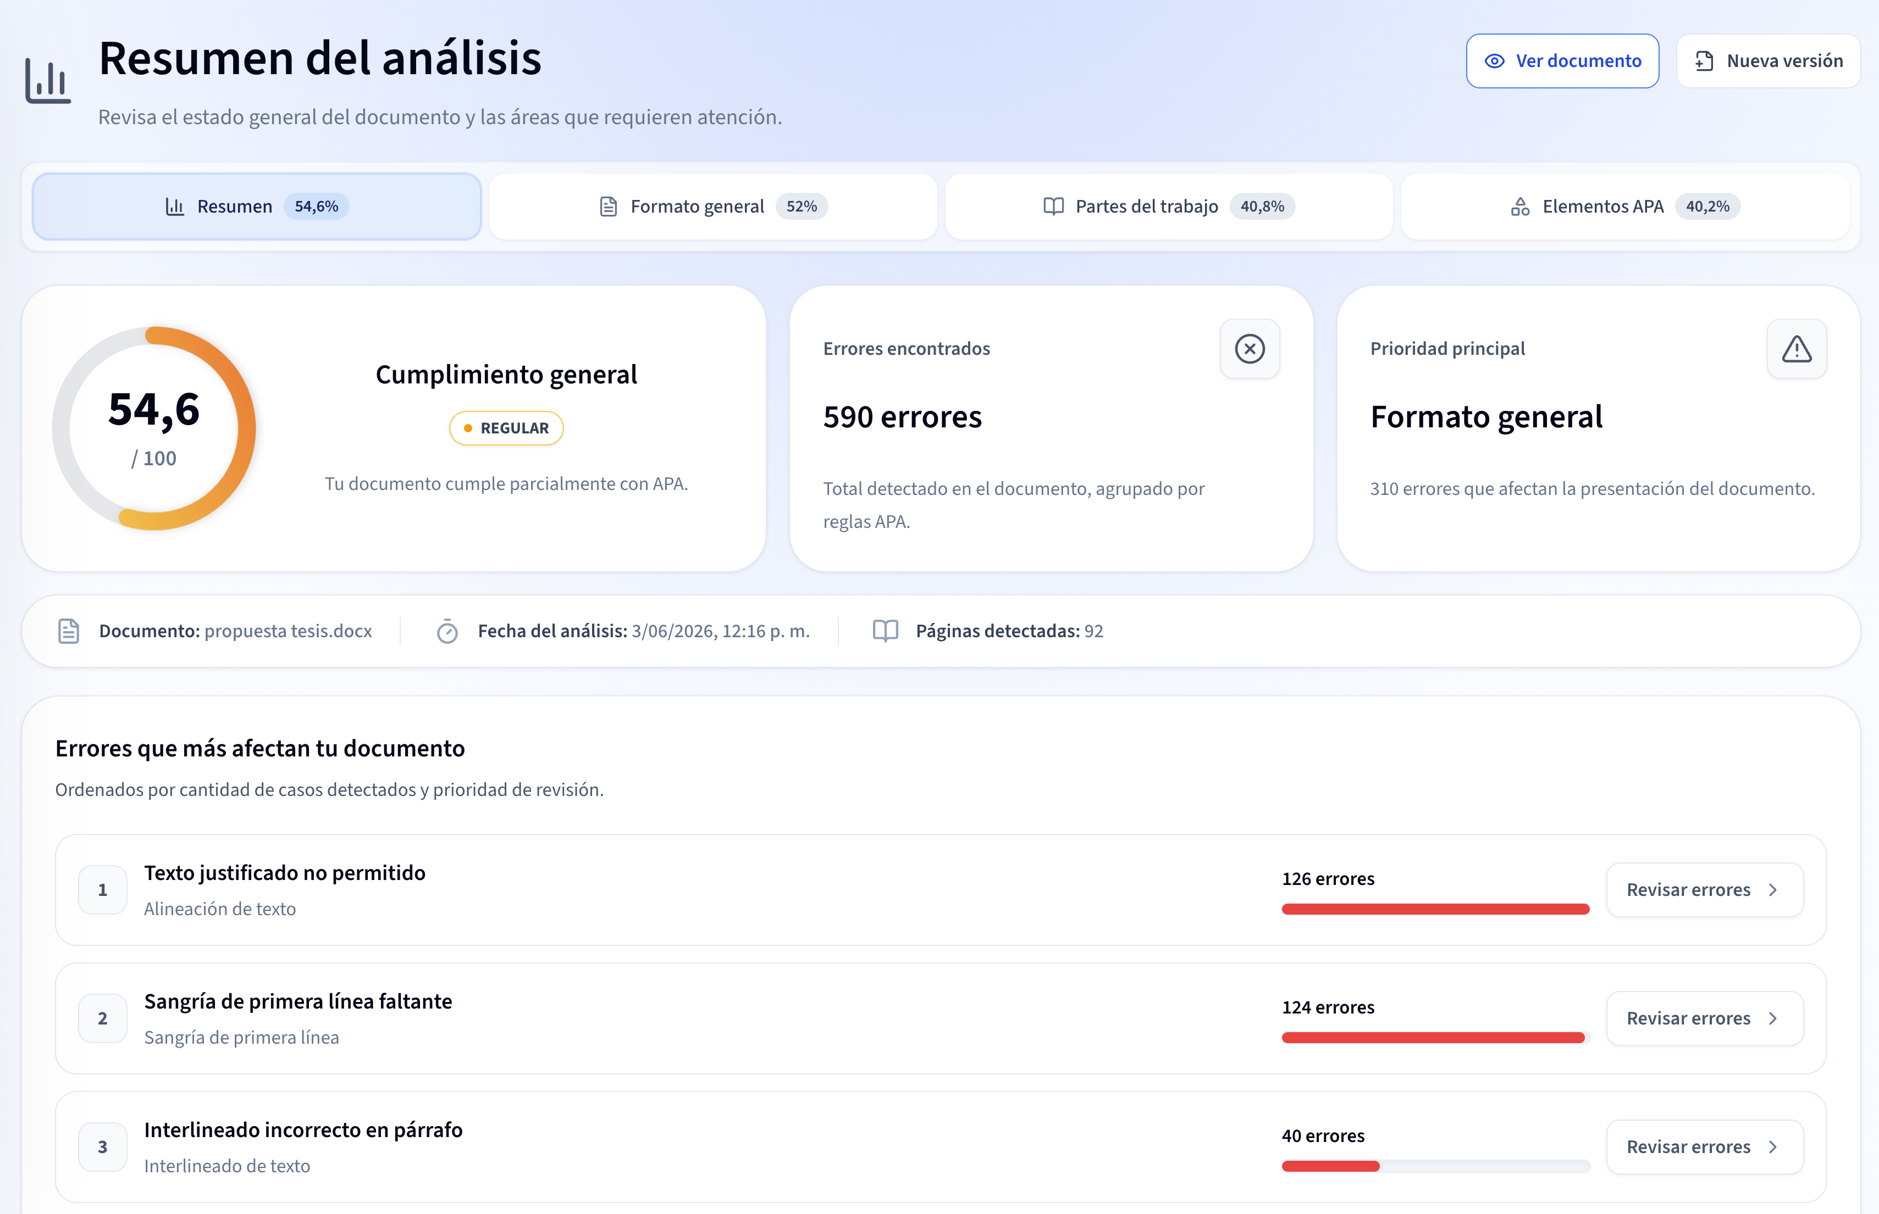Click the timer icon next to Fecha del análisis
The height and width of the screenshot is (1214, 1879).
click(447, 631)
